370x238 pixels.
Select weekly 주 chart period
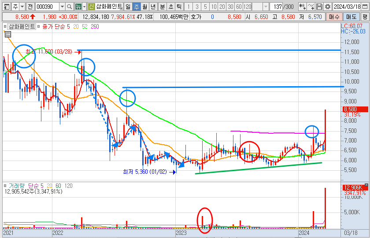point(137,7)
